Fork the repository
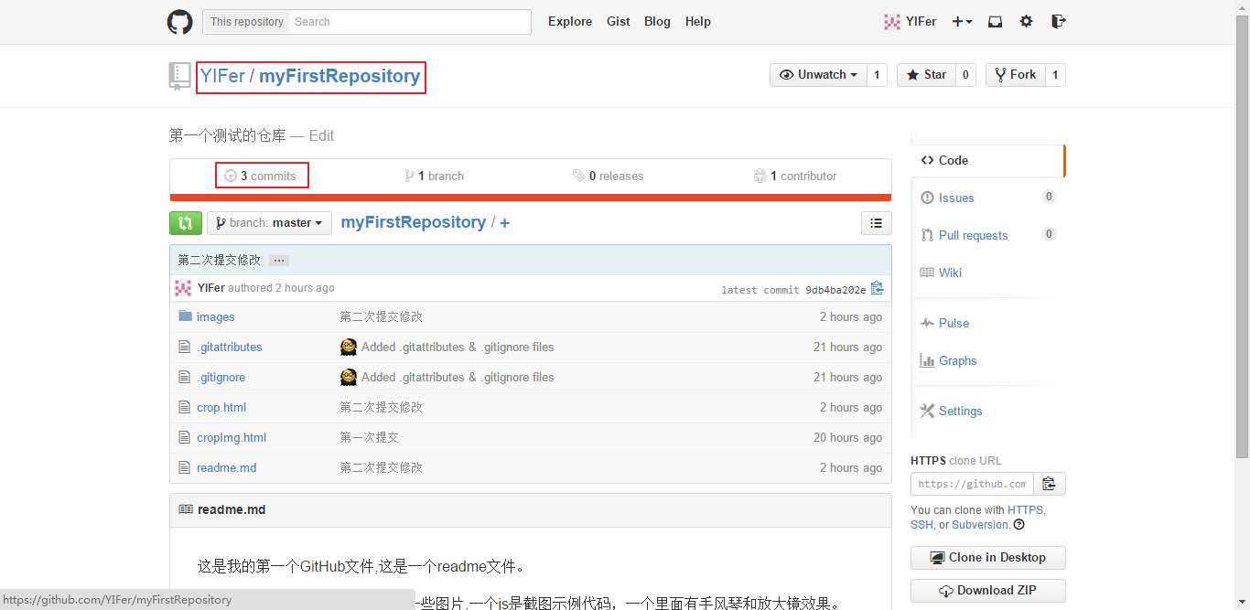This screenshot has width=1250, height=610. click(x=1016, y=75)
